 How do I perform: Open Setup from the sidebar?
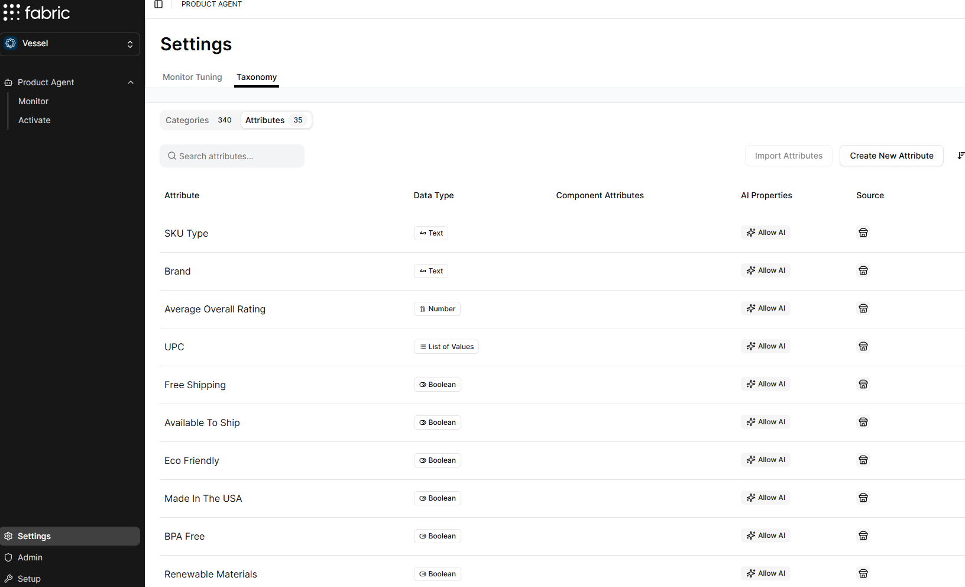pyautogui.click(x=70, y=579)
